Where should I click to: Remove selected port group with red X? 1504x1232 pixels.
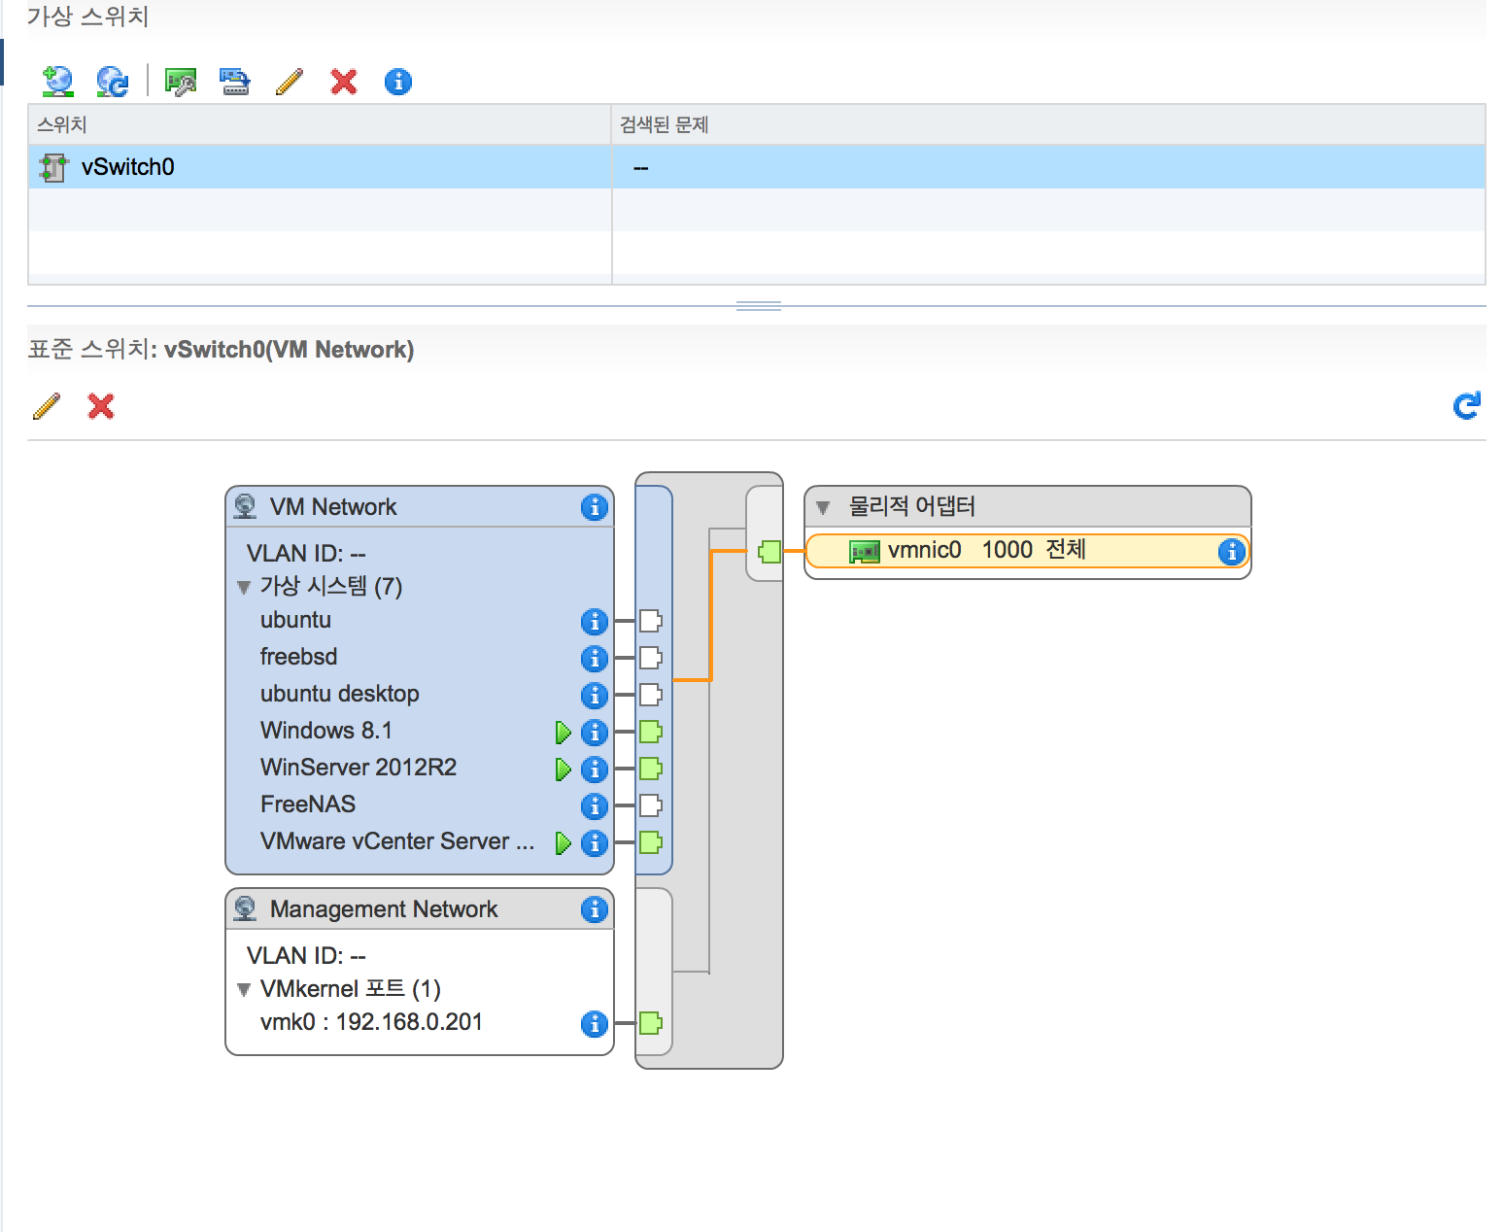pyautogui.click(x=101, y=406)
